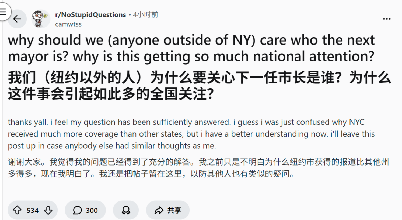This screenshot has width=402, height=220.
Task: Click the 534 vote score
Action: point(33,210)
